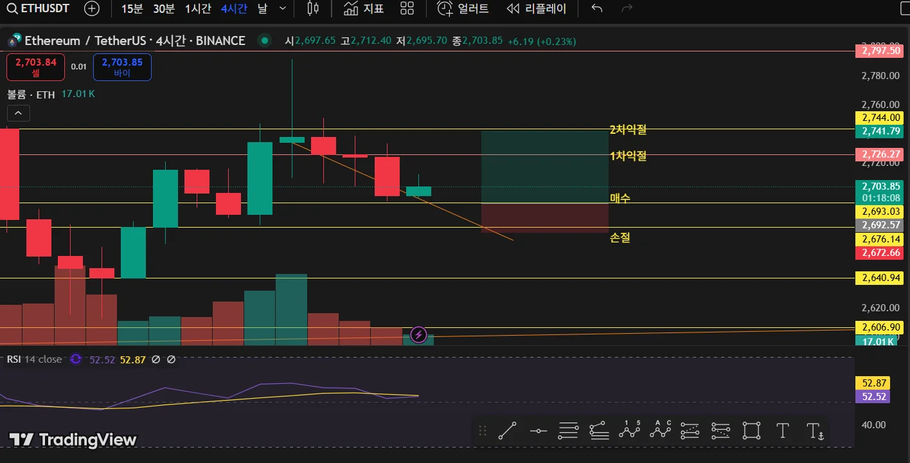Select the ABC correction wave tool
This screenshot has height=463, width=910.
[x=660, y=431]
